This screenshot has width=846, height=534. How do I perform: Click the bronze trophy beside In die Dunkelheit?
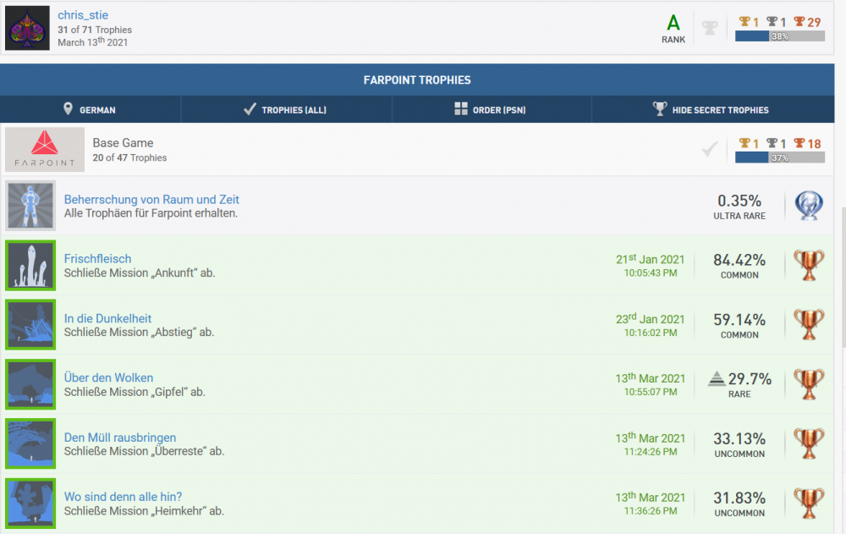coord(809,325)
